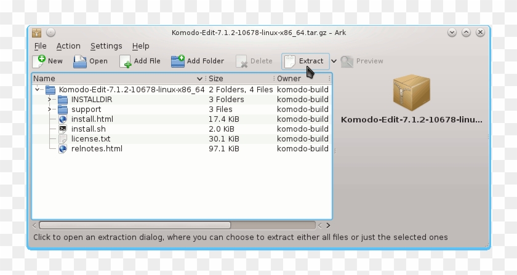
Task: Click the Open archive toolbar button
Action: tap(90, 62)
